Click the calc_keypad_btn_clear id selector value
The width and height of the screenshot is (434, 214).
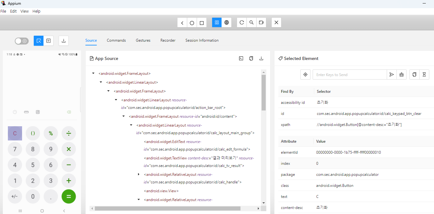pos(369,114)
